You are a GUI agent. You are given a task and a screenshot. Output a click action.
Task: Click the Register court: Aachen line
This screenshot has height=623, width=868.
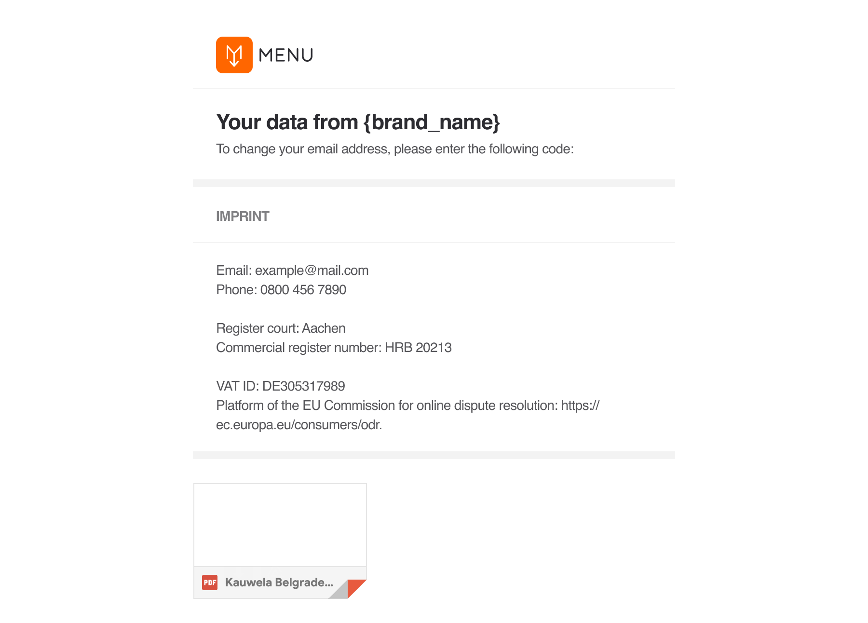point(281,328)
